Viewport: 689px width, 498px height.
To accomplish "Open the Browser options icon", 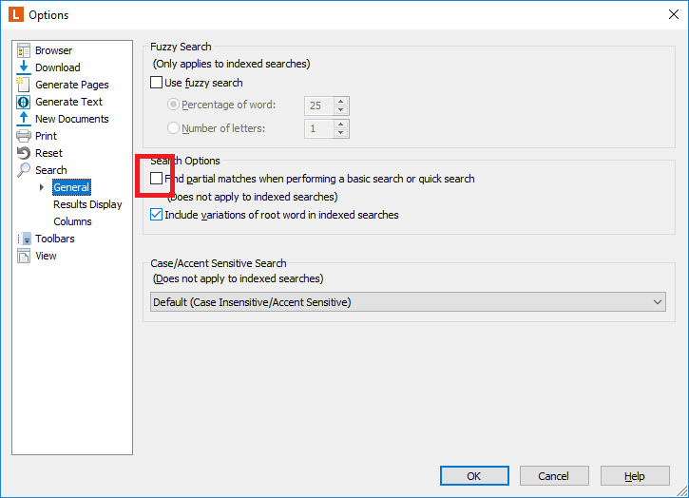I will [24, 50].
